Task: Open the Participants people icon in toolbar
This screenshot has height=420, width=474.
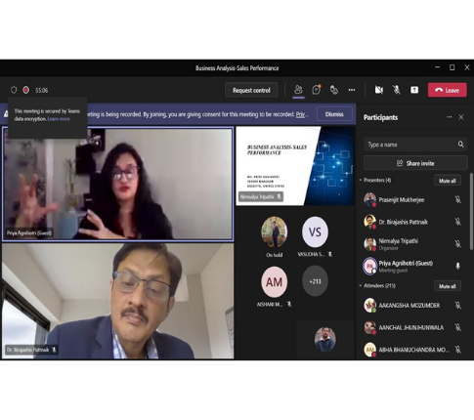Action: click(298, 90)
